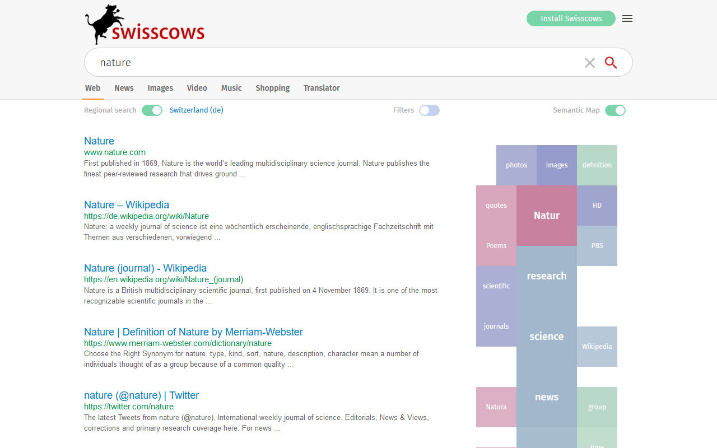Turn off the Semantic Map switch

615,110
